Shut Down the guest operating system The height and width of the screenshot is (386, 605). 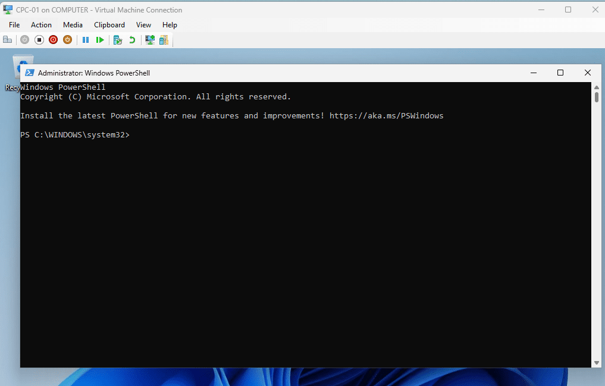click(53, 39)
